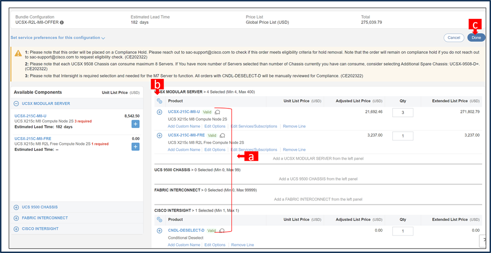Screen dimensions: 491x253
Task: Expand the UCSX-215C-M8-U line details
Action: [159, 112]
